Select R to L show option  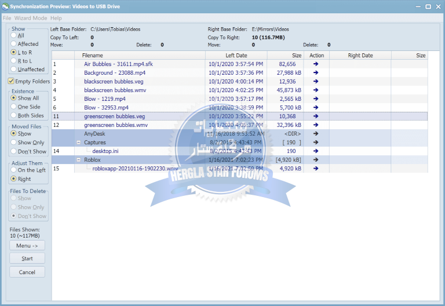coord(14,61)
